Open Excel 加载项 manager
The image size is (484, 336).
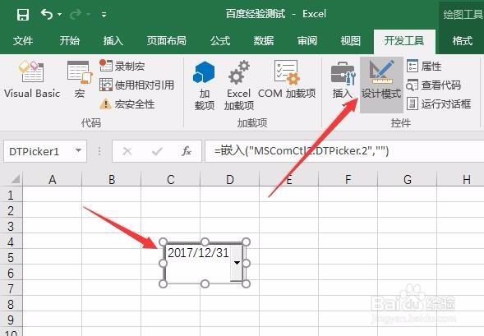pos(239,85)
